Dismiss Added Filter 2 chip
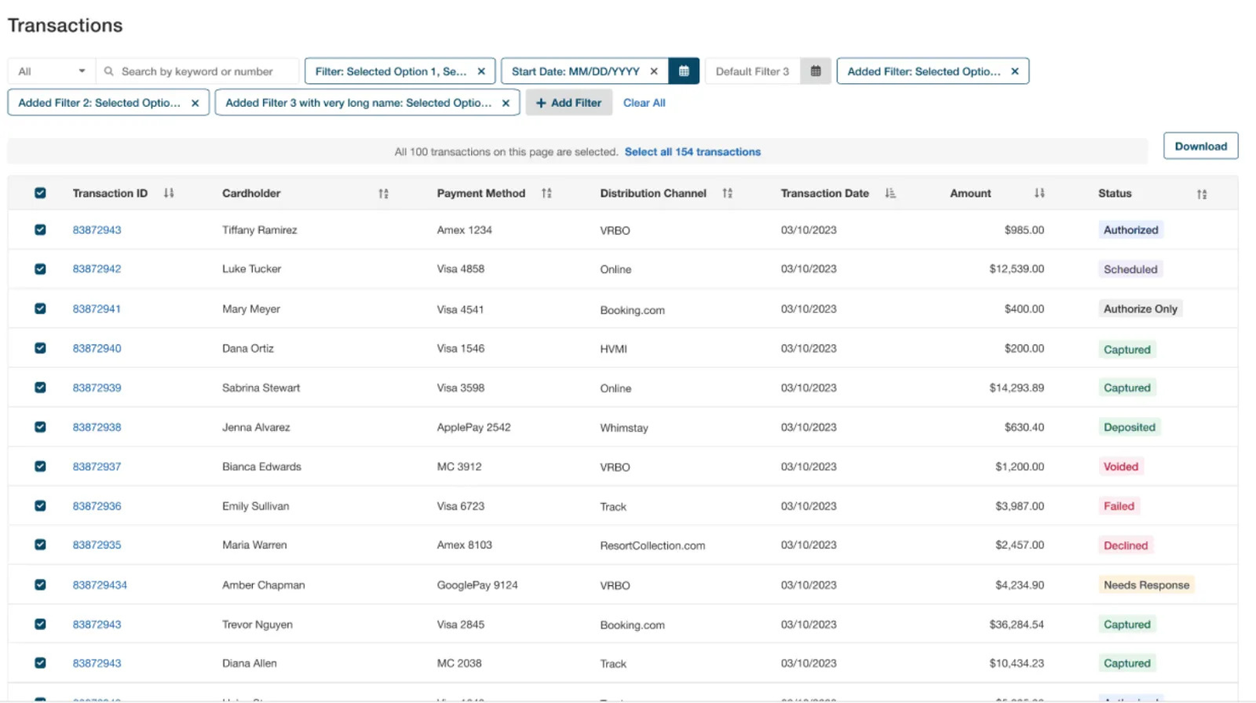 [x=194, y=102]
